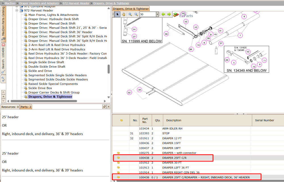Click the zoom in magnifier

point(130,14)
